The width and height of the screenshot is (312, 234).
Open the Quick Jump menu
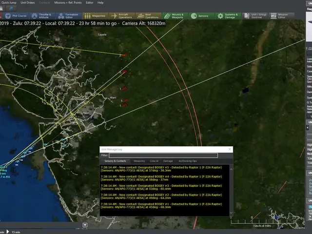tap(9, 2)
